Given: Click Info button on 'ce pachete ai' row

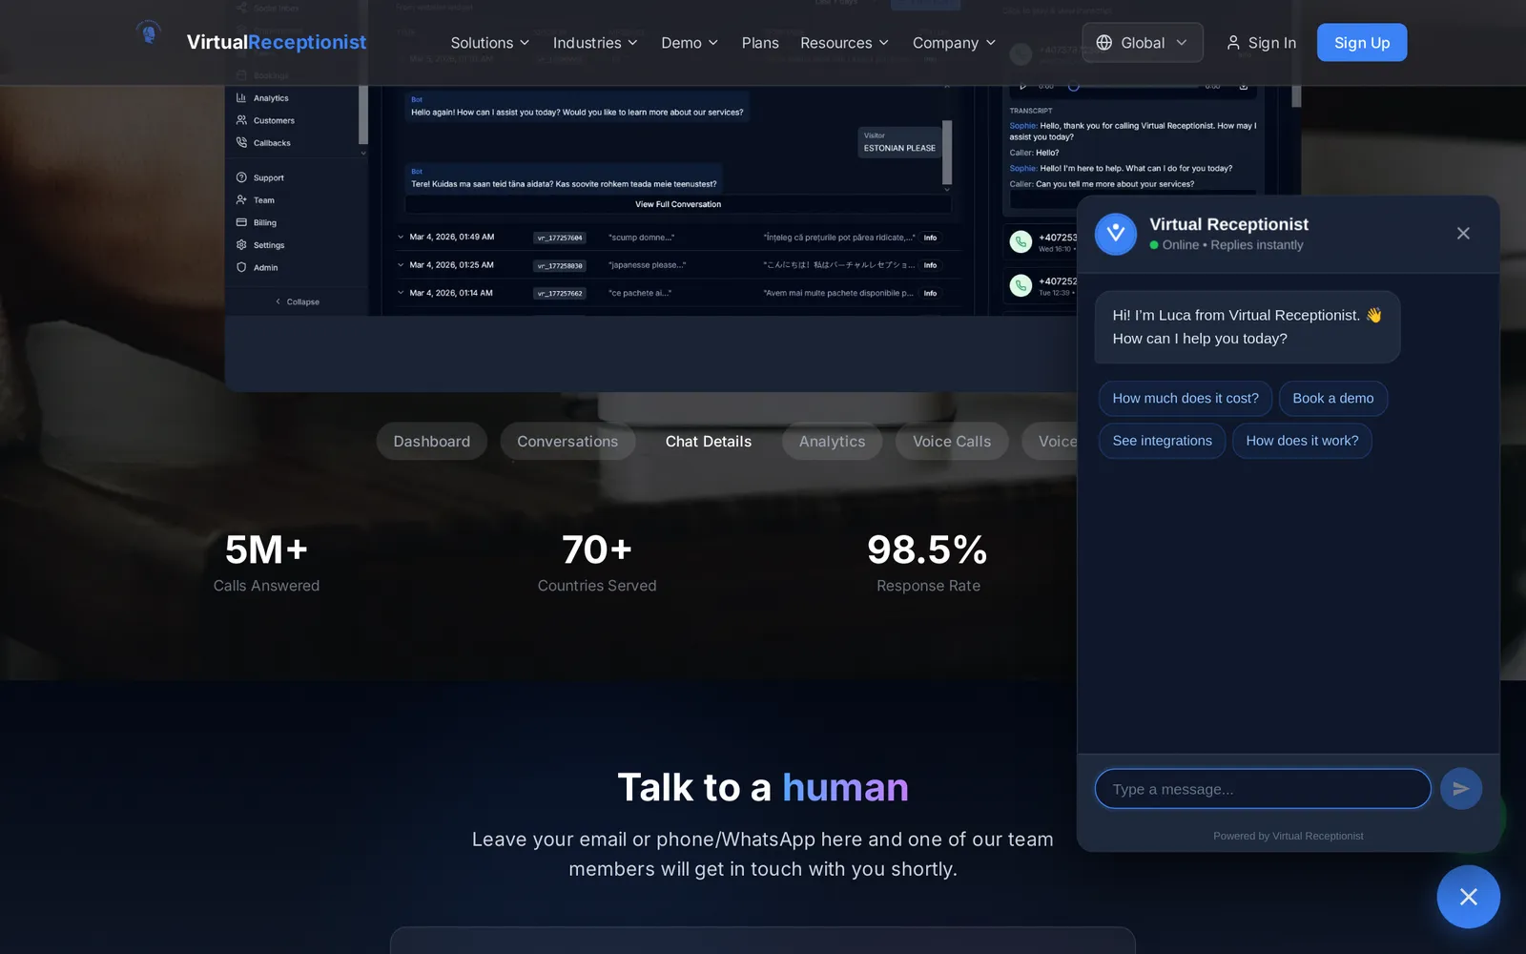Looking at the screenshot, I should click(x=930, y=293).
